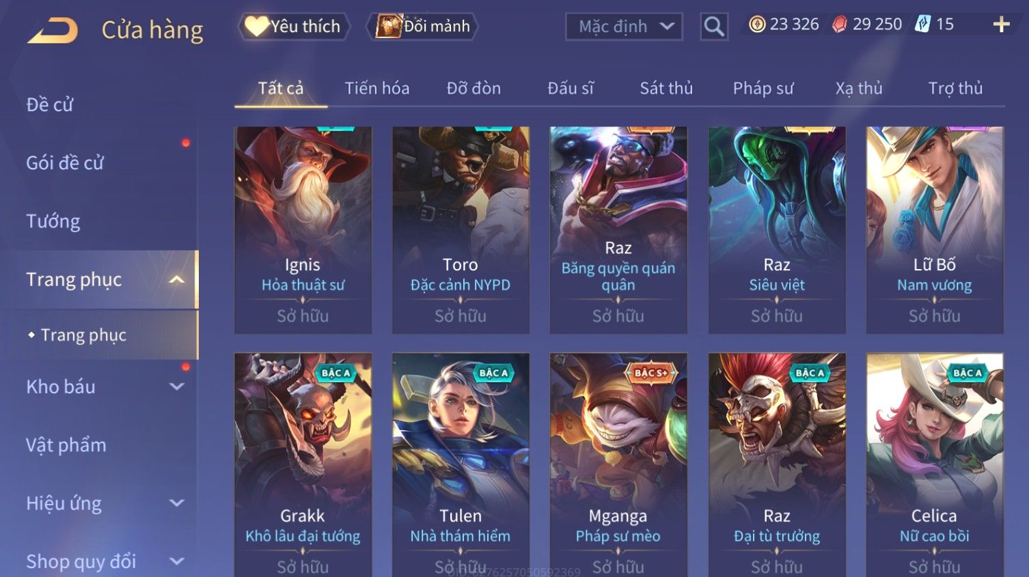Open the search magnifier icon
This screenshot has height=577, width=1029.
coord(714,27)
